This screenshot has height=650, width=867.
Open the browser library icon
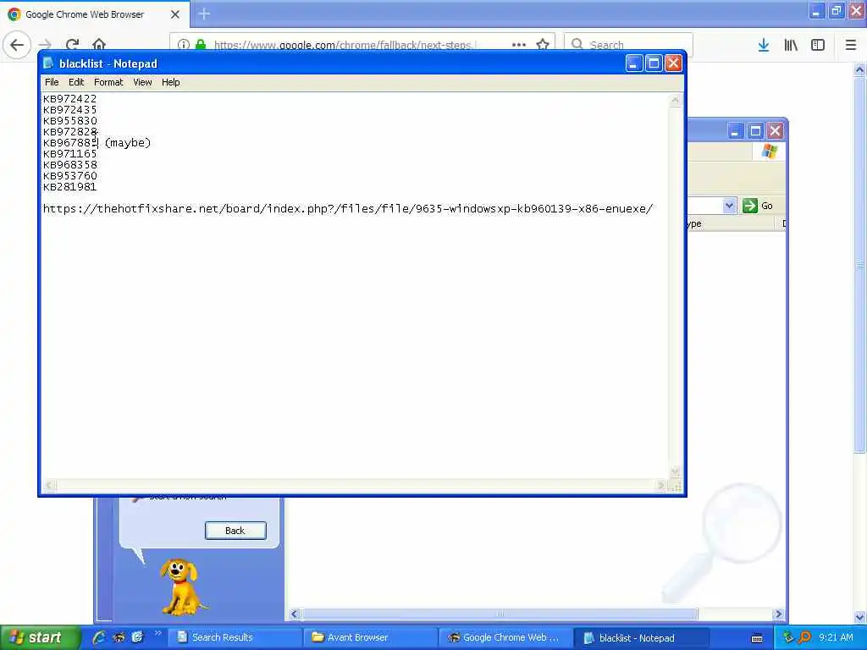pos(791,45)
